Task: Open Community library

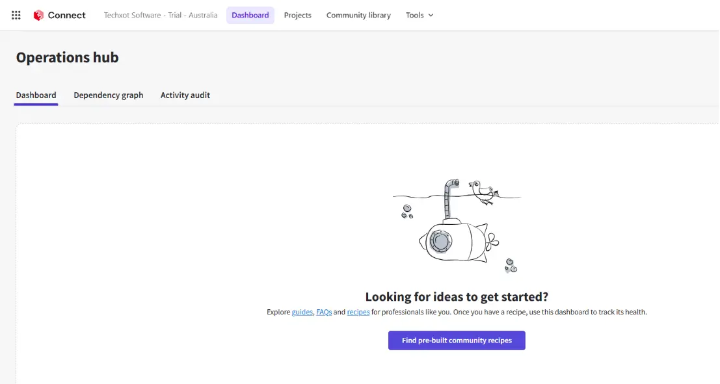Action: click(358, 15)
